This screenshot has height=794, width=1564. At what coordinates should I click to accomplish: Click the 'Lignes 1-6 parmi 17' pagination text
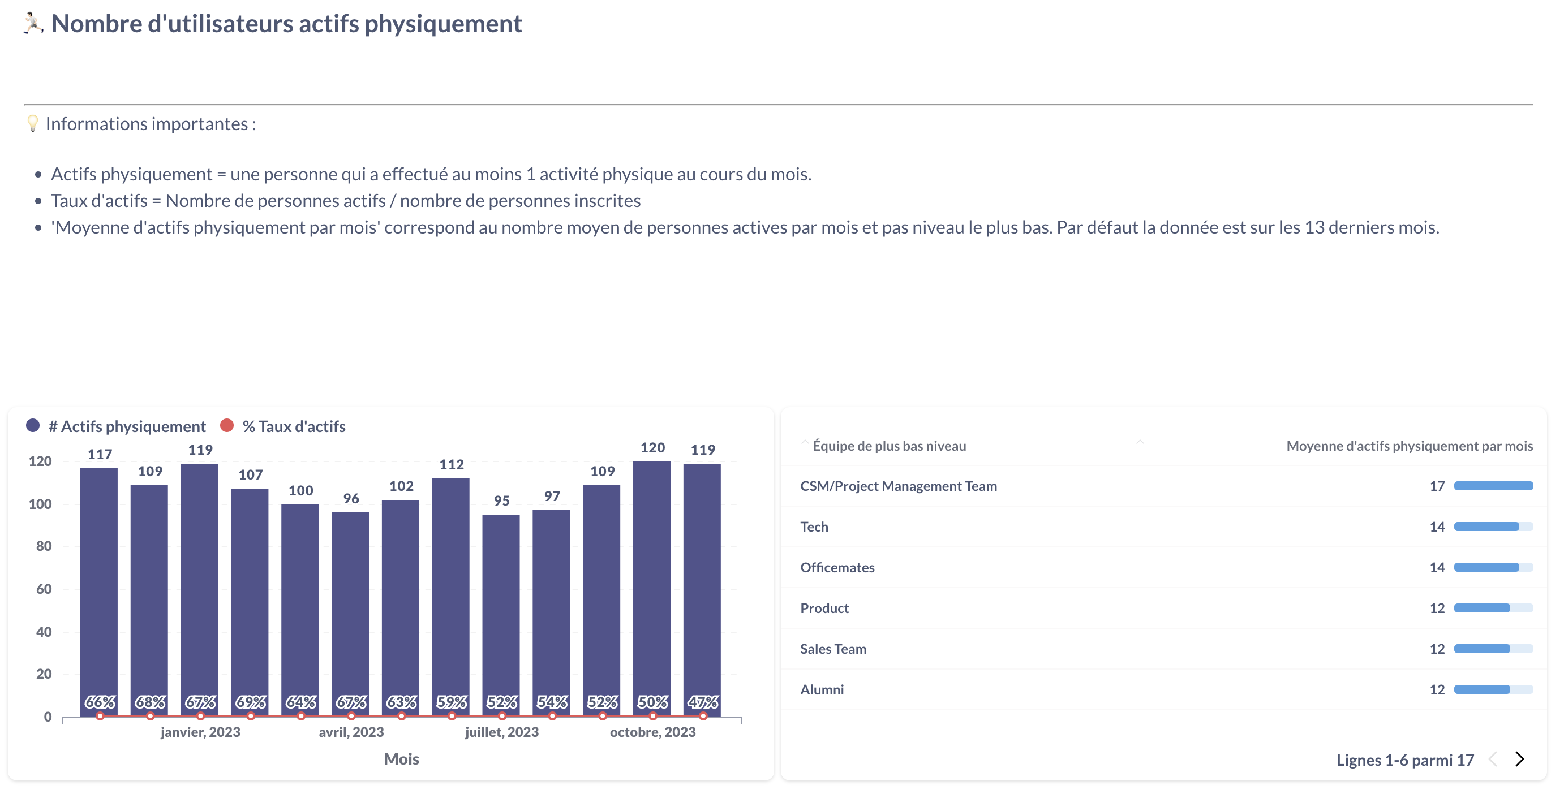(1404, 760)
